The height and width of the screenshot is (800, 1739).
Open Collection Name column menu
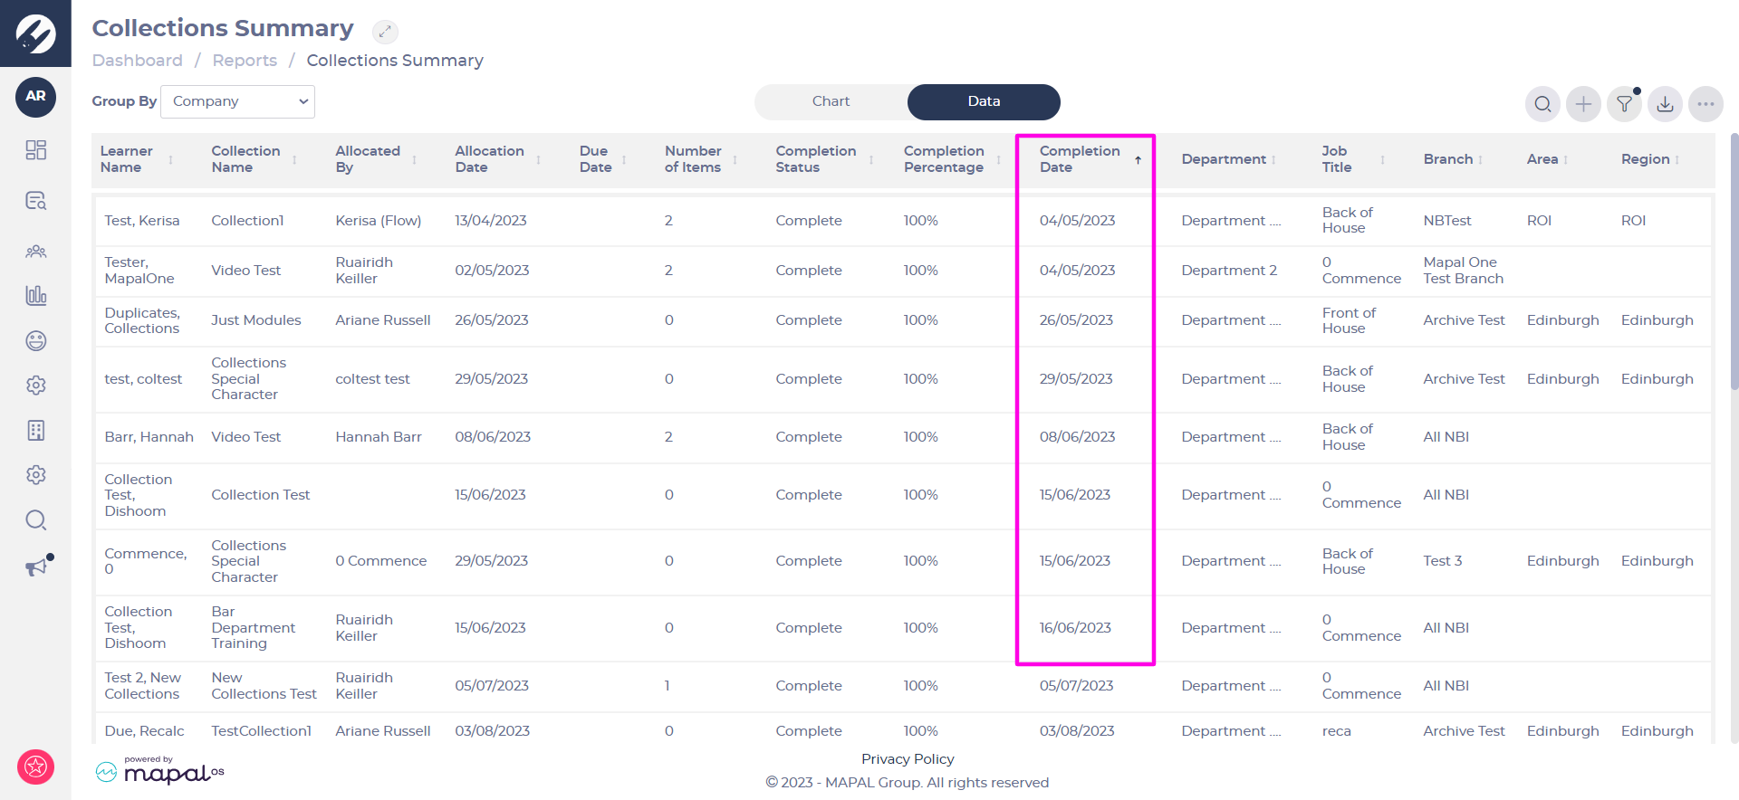(x=294, y=160)
